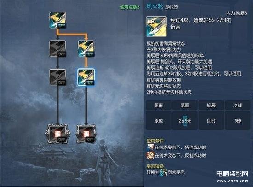Image resolution: width=253 pixels, height=187 pixels.
Task: Select the top root skill node icon
Action: click(58, 20)
